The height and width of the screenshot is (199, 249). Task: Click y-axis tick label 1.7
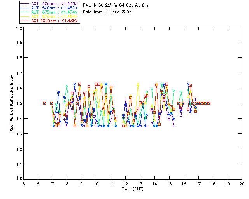click(x=19, y=73)
